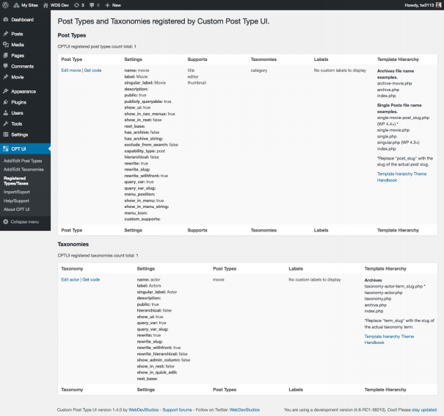444x416 pixels.
Task: Click Get code link in the actor row
Action: (x=91, y=280)
